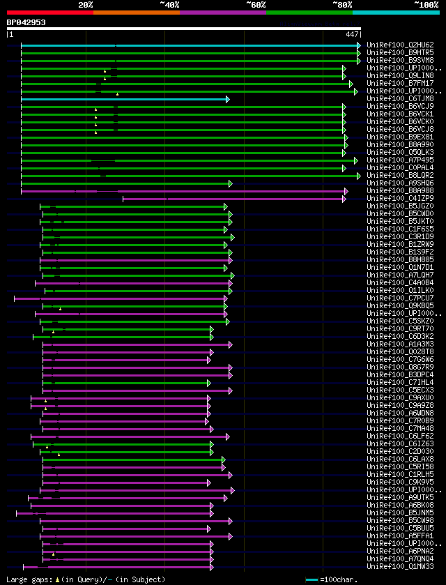446x585 pixels.
Task: Select UniRef100_B8LQR2 hit name
Action: coord(400,176)
